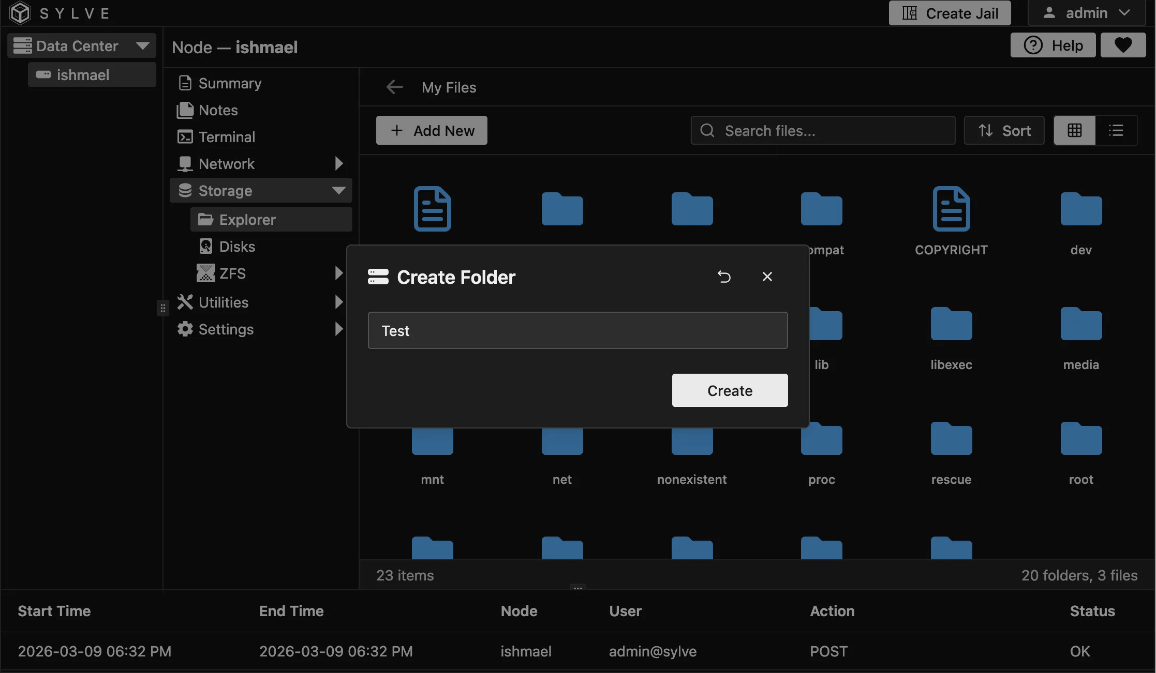The image size is (1156, 673).
Task: Click the folder name input showing Test
Action: [577, 330]
